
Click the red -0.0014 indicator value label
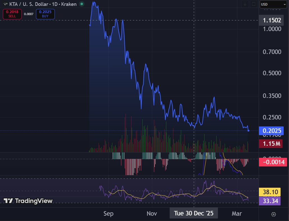click(x=273, y=162)
